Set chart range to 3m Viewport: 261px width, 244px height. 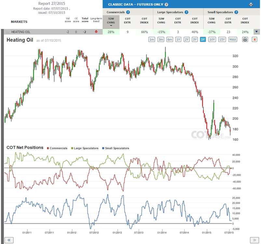coord(161,39)
